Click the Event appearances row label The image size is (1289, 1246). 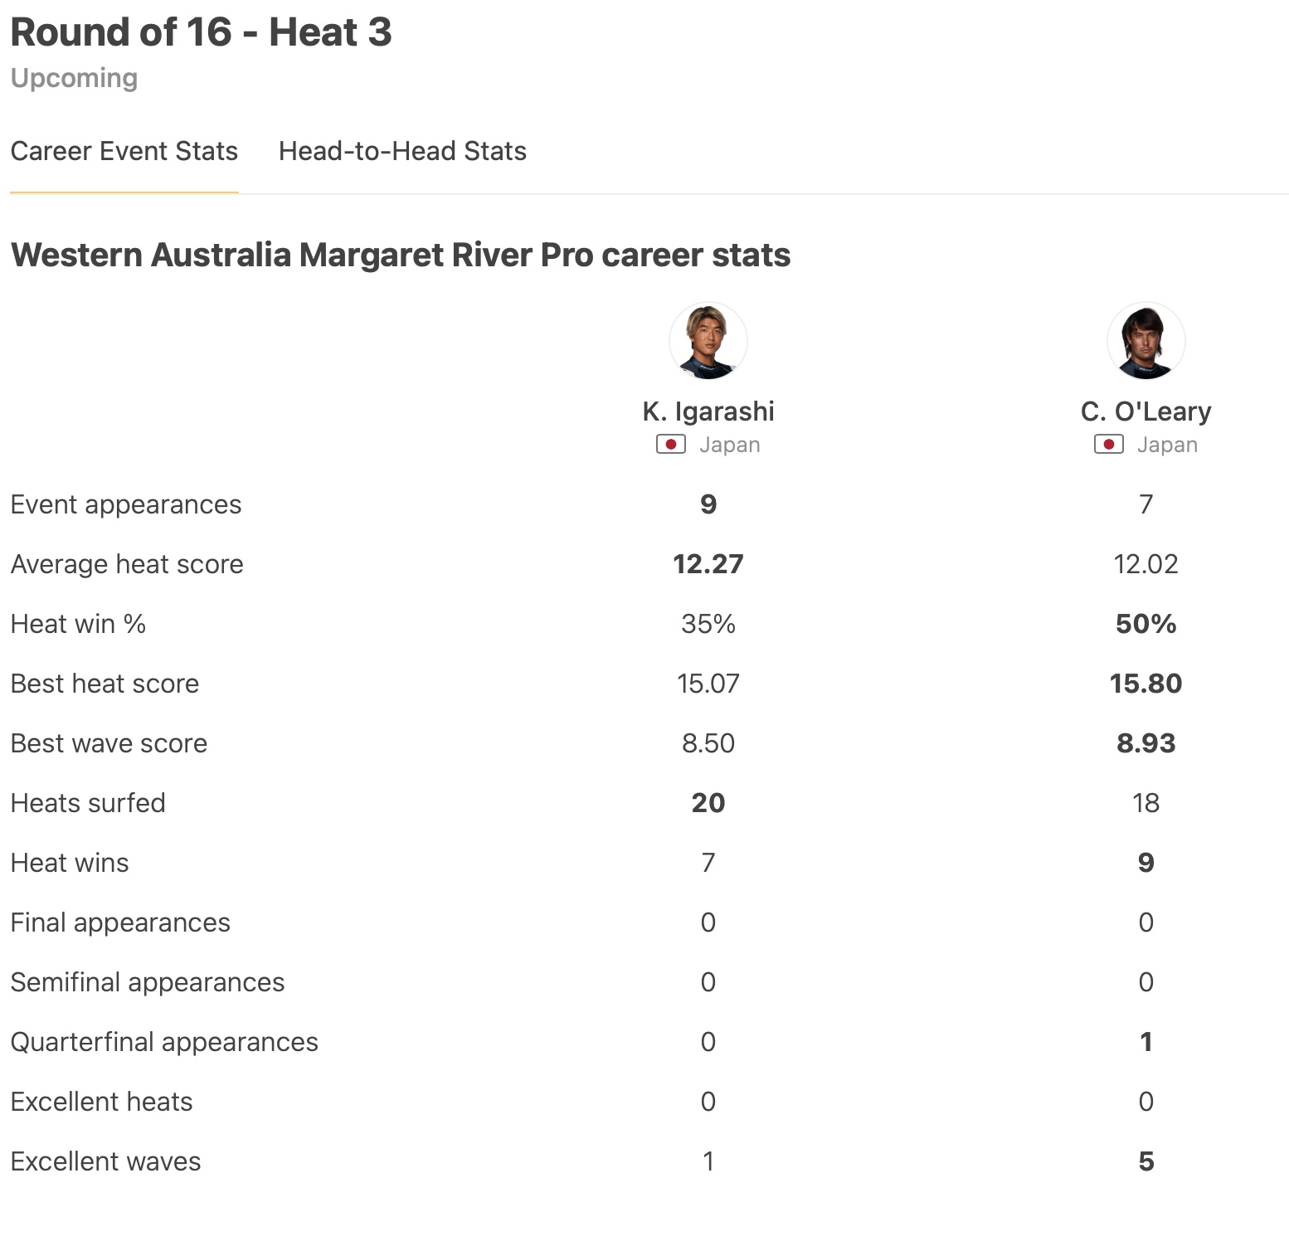126,504
